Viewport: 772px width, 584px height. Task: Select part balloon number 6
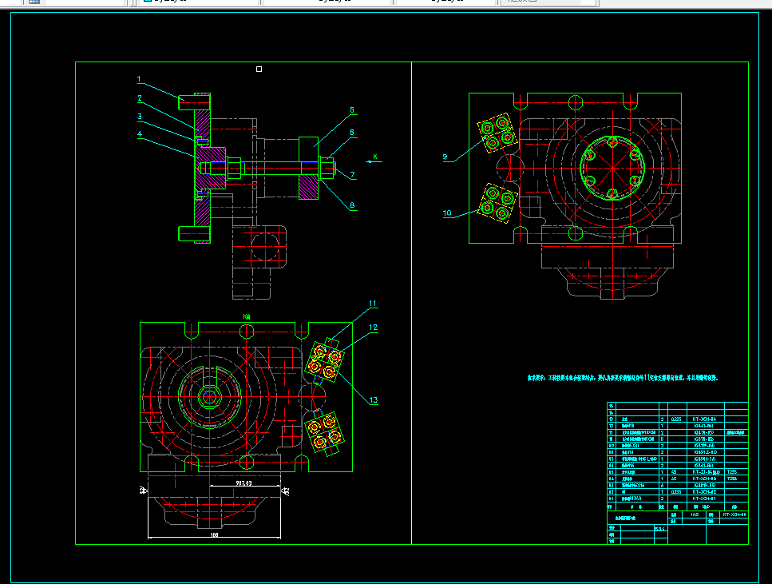pyautogui.click(x=352, y=132)
